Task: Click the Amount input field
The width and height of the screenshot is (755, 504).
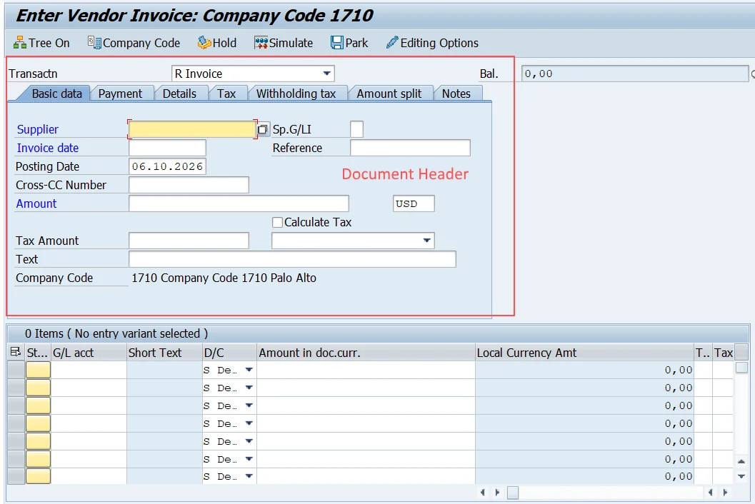Action: coord(239,203)
